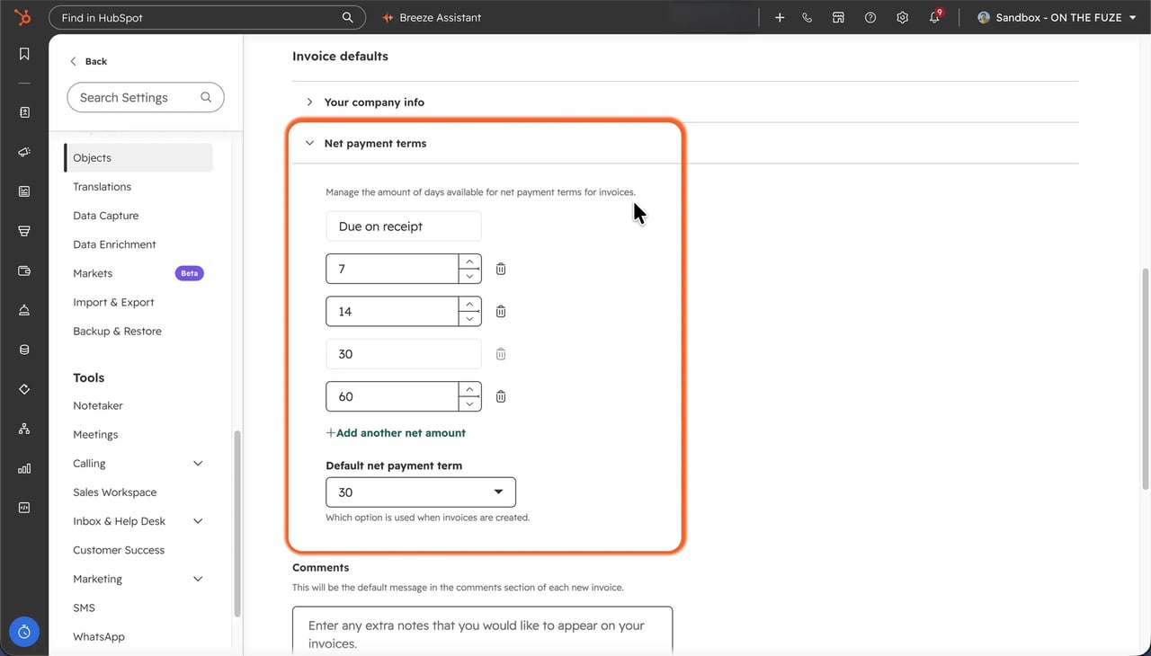Click the search magnifier in Find in HubSpot
This screenshot has height=656, width=1151.
[x=348, y=17]
